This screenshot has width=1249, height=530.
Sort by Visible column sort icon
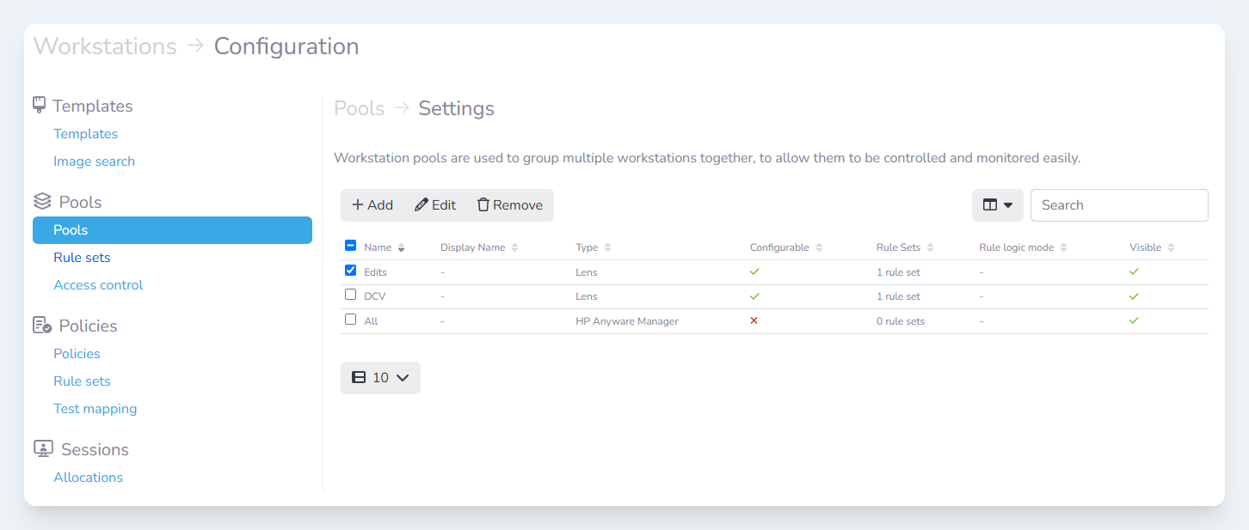[1171, 247]
